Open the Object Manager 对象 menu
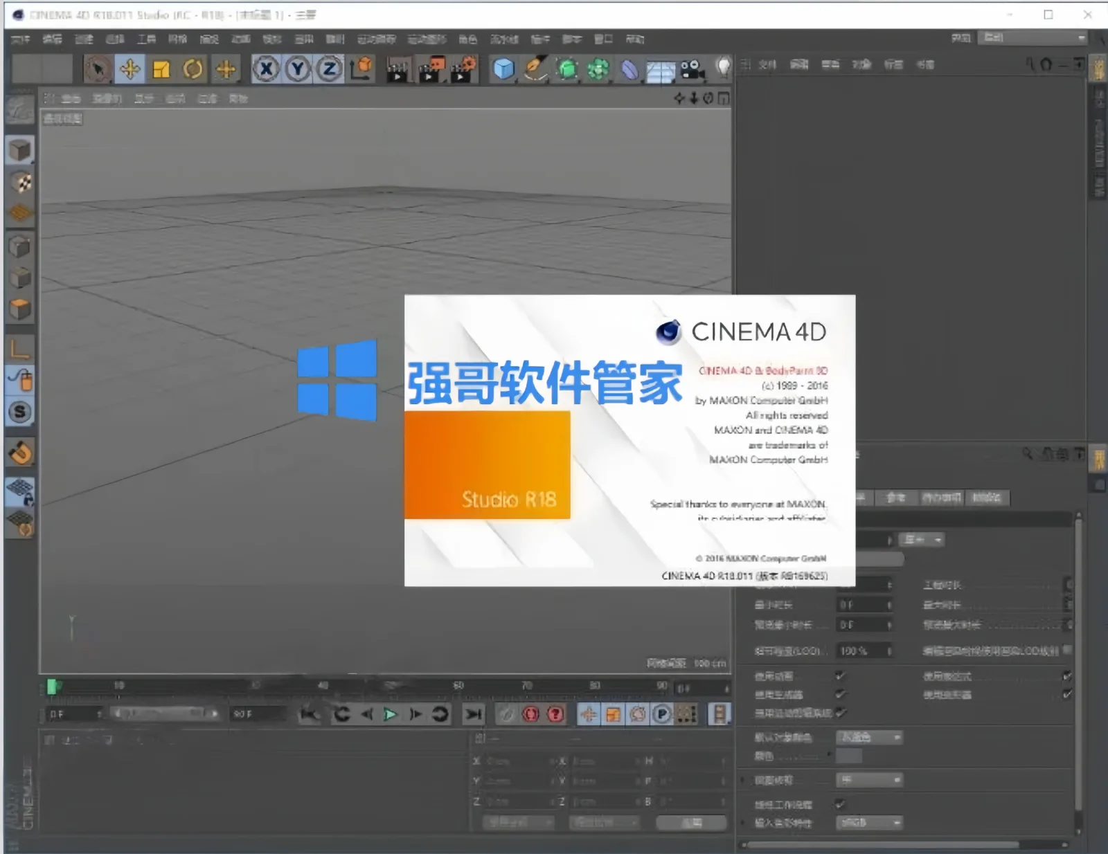The image size is (1108, 854). point(861,65)
